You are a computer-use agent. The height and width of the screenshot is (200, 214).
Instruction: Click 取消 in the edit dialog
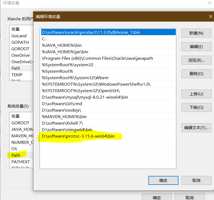click(x=196, y=181)
